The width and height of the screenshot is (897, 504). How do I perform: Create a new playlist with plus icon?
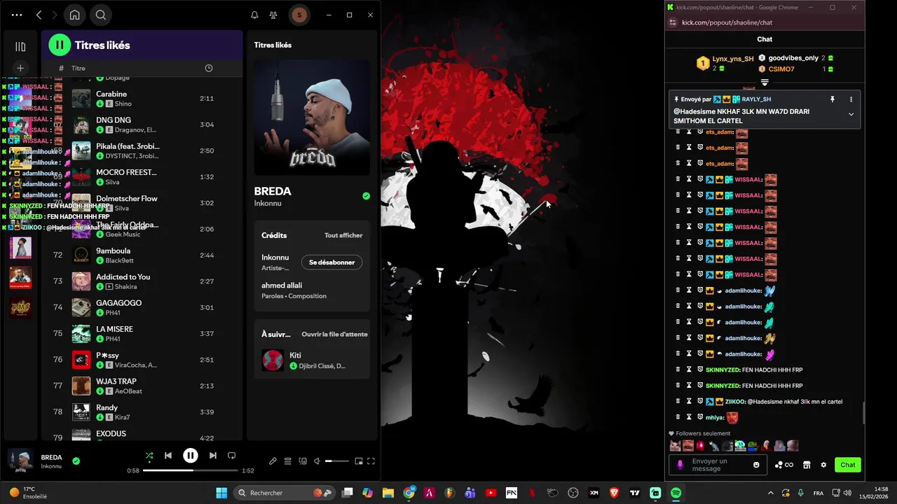(x=20, y=68)
